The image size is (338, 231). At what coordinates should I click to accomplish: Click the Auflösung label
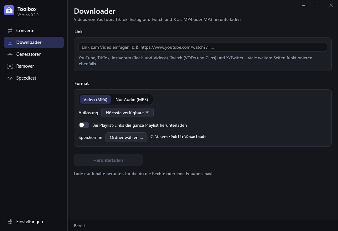click(88, 113)
